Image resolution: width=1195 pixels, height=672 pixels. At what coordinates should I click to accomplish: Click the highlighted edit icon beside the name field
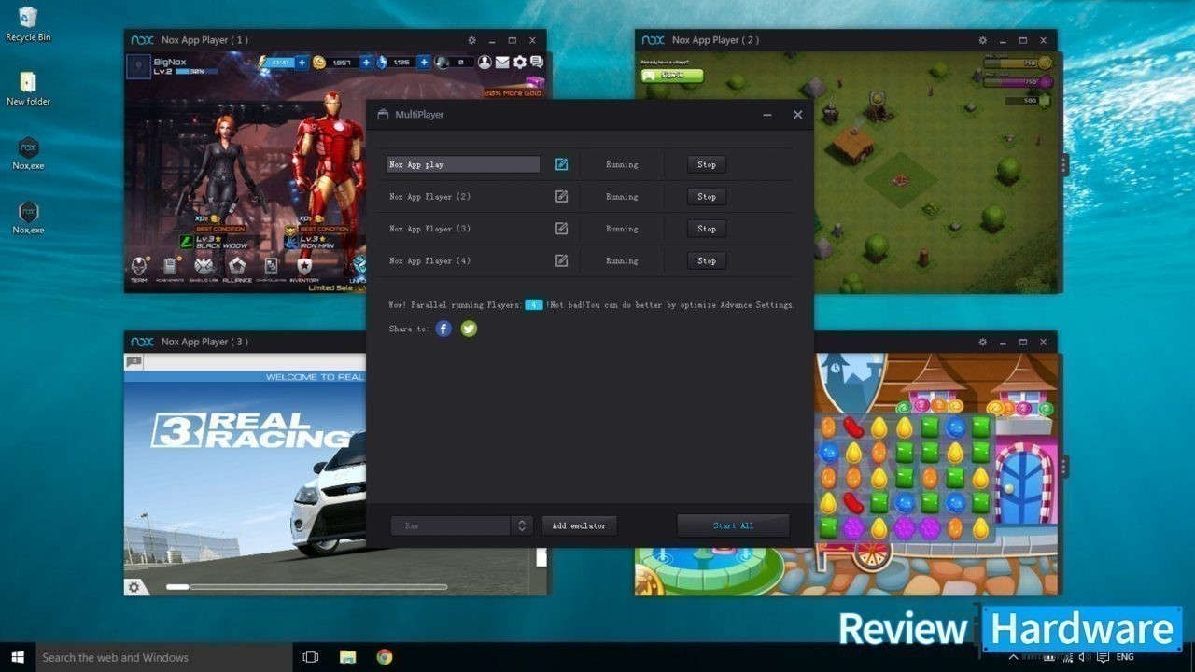[x=561, y=164]
